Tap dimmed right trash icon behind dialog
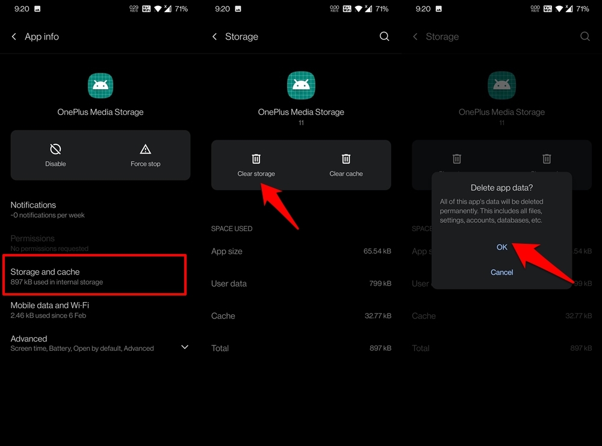 (547, 158)
